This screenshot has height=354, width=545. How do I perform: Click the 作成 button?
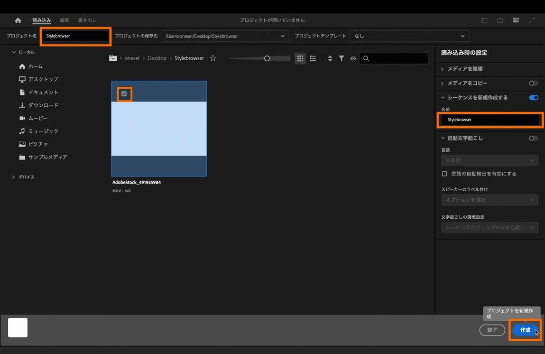pyautogui.click(x=525, y=330)
